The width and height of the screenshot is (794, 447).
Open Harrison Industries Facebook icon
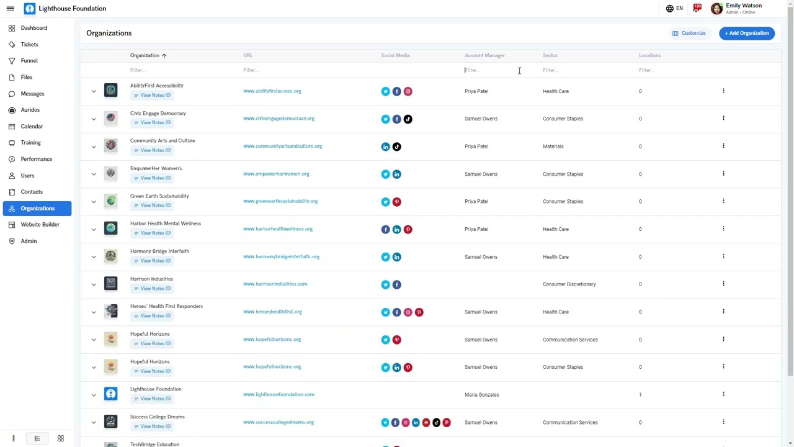(x=396, y=284)
